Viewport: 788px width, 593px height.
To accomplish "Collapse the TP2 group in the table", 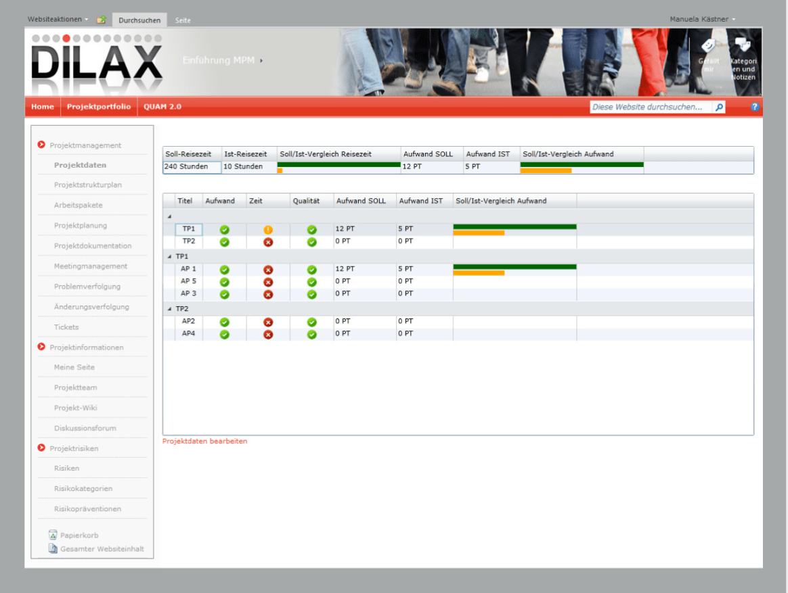I will (x=169, y=309).
